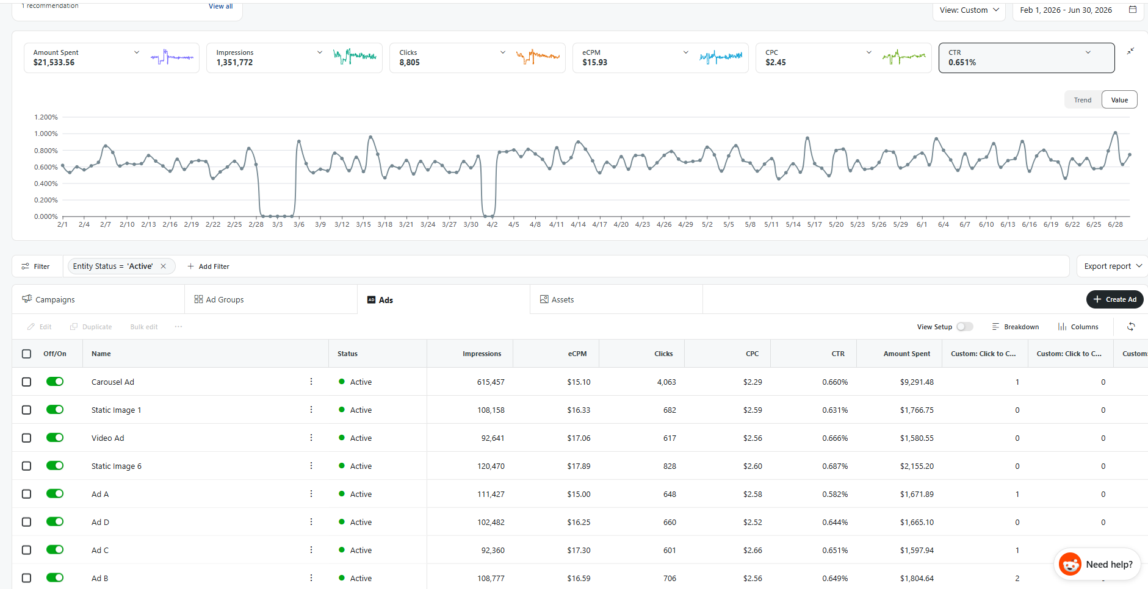Screen dimensions: 1148x589
Task: Switch to the Ad Groups tab
Action: pyautogui.click(x=271, y=299)
